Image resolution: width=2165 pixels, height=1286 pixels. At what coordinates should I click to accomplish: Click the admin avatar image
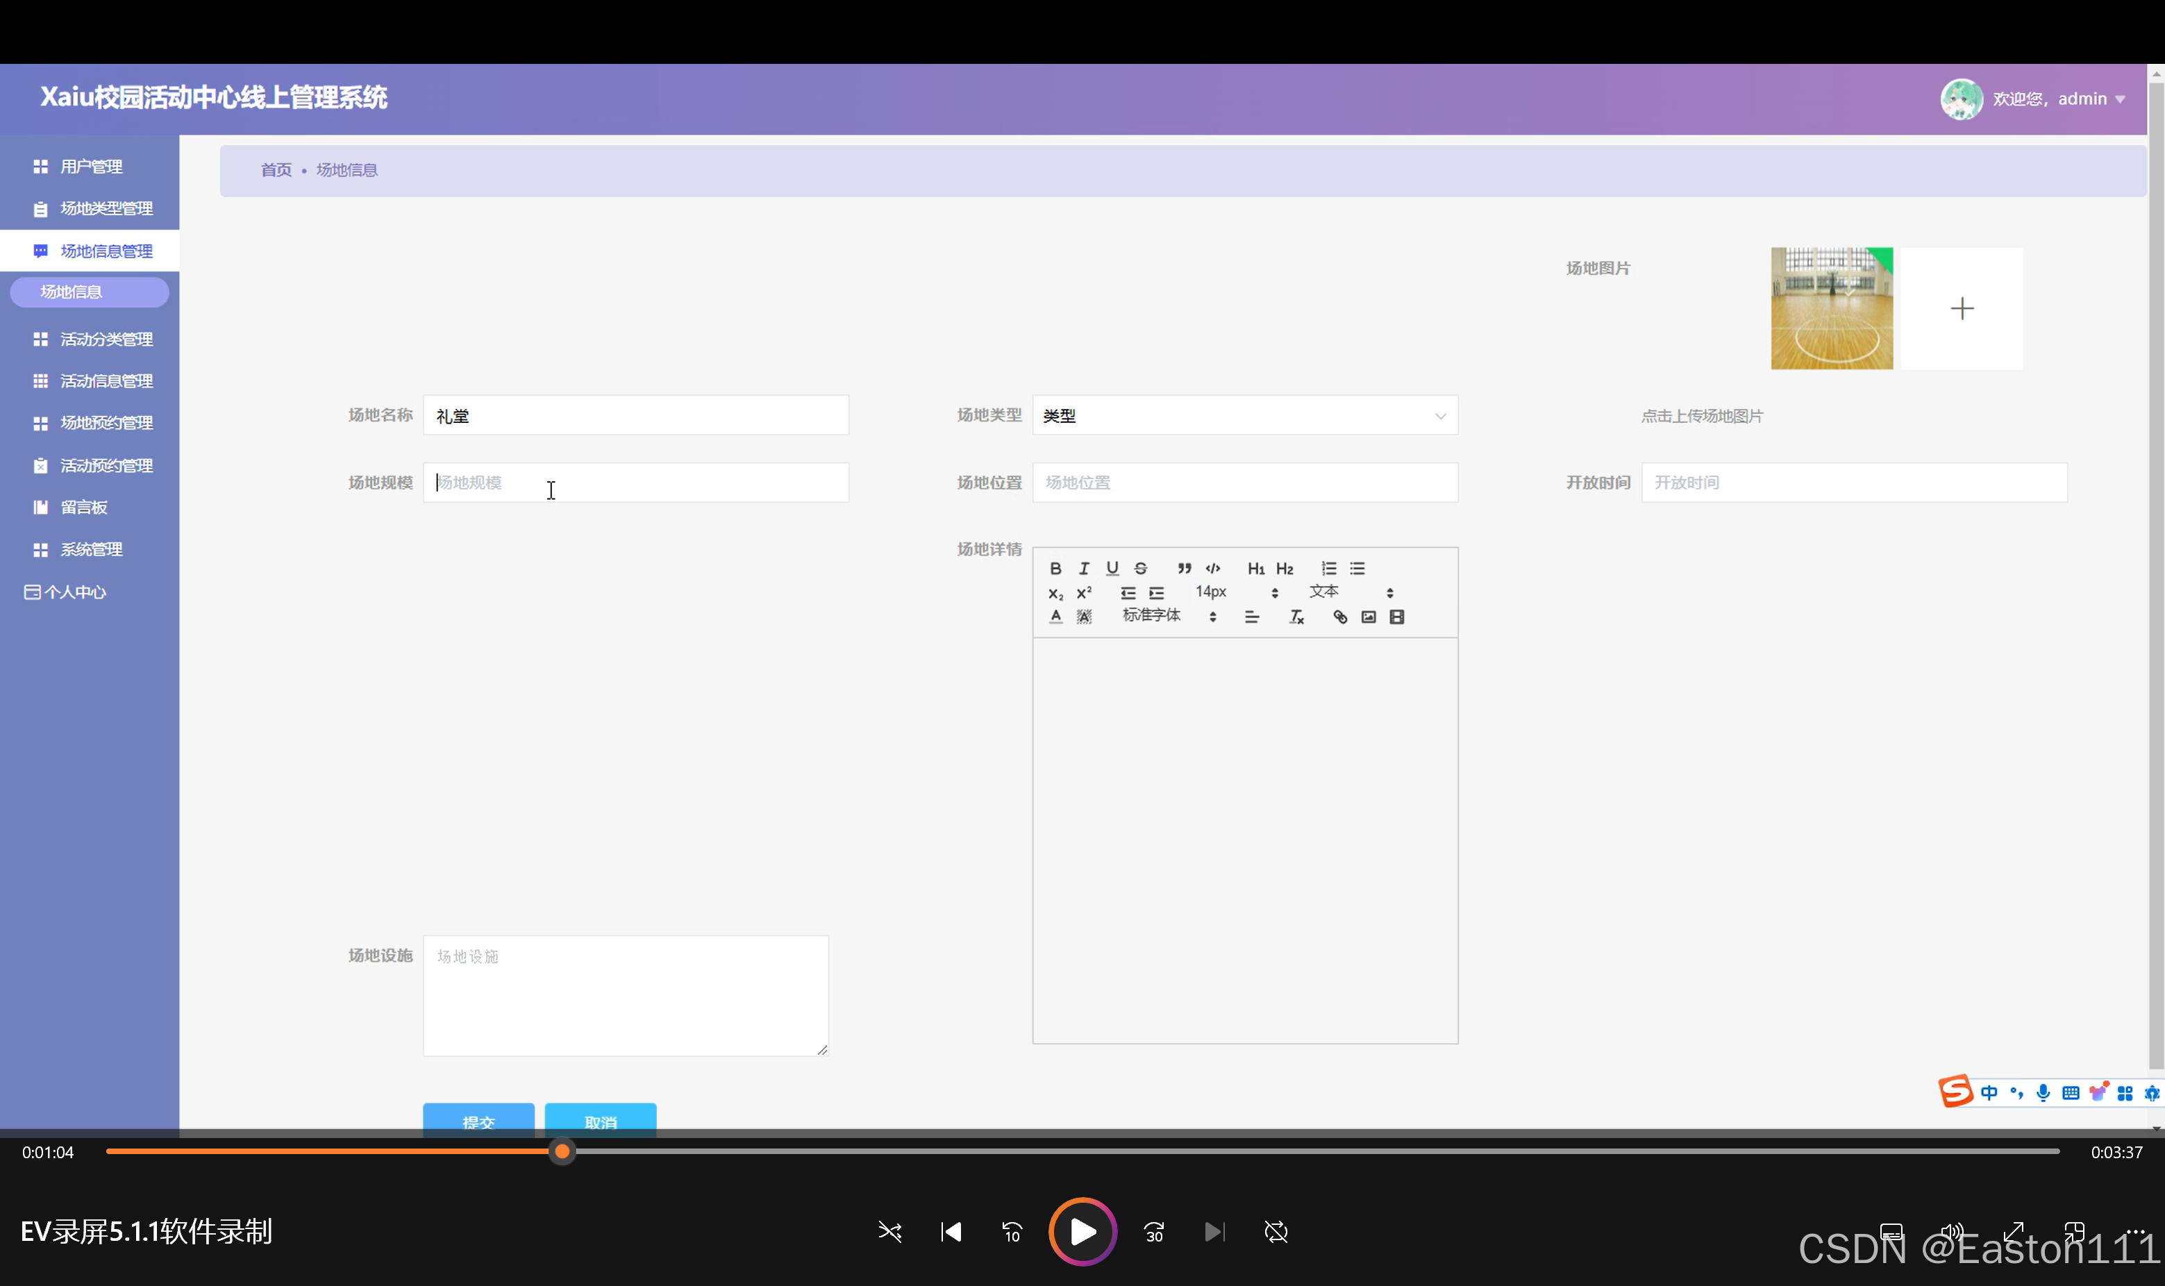(1962, 99)
